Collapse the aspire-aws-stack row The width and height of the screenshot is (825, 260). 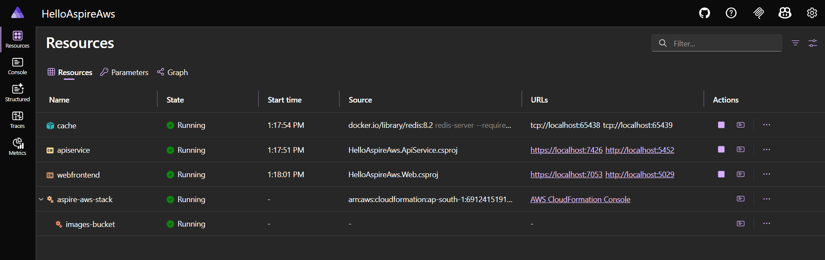(41, 199)
